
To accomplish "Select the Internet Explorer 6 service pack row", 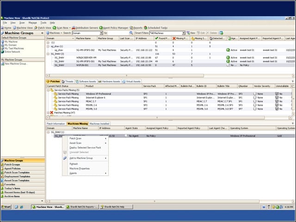I will tap(170, 98).
